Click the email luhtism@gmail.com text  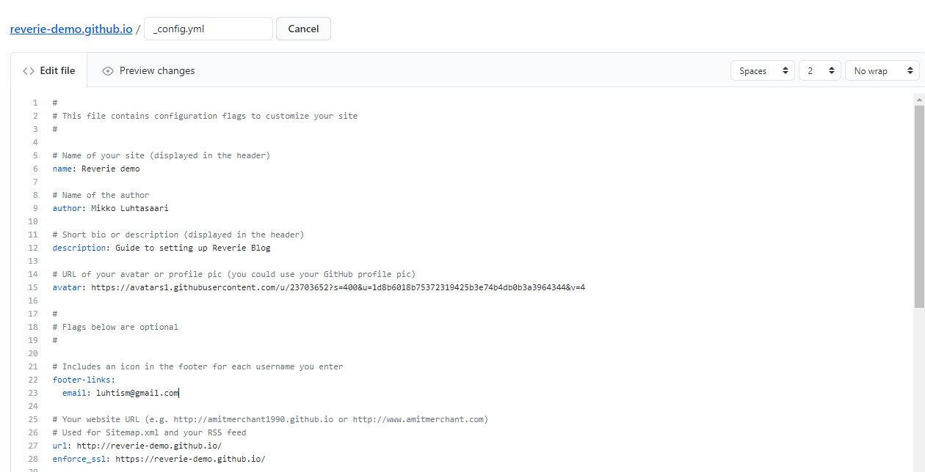(x=137, y=392)
